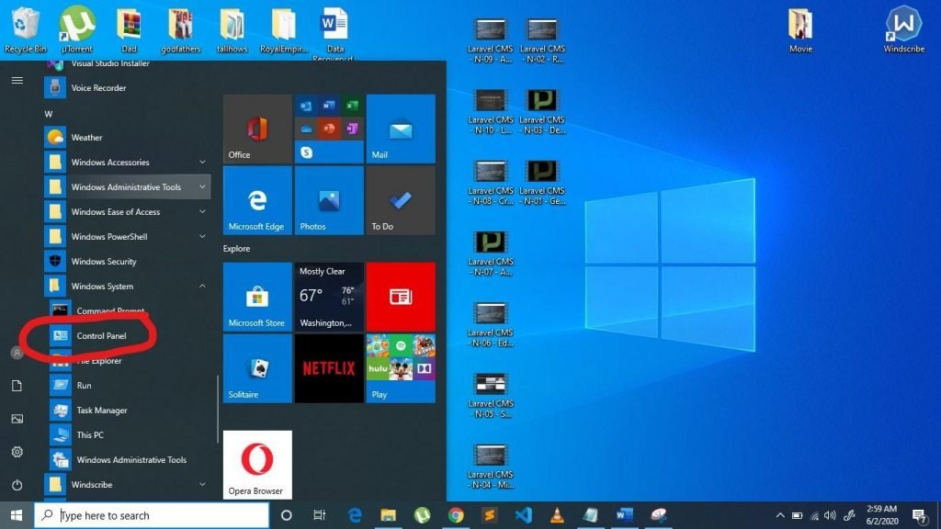This screenshot has height=529, width=941.
Task: Focus the taskbar search box
Action: pyautogui.click(x=152, y=515)
